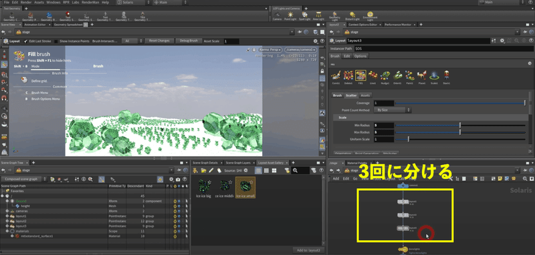
Task: Enable Show Instance Points checkbox
Action: pyautogui.click(x=56, y=41)
